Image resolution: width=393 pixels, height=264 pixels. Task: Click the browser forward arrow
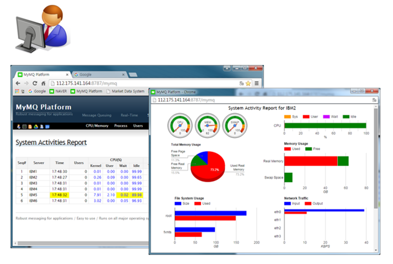(x=26, y=83)
